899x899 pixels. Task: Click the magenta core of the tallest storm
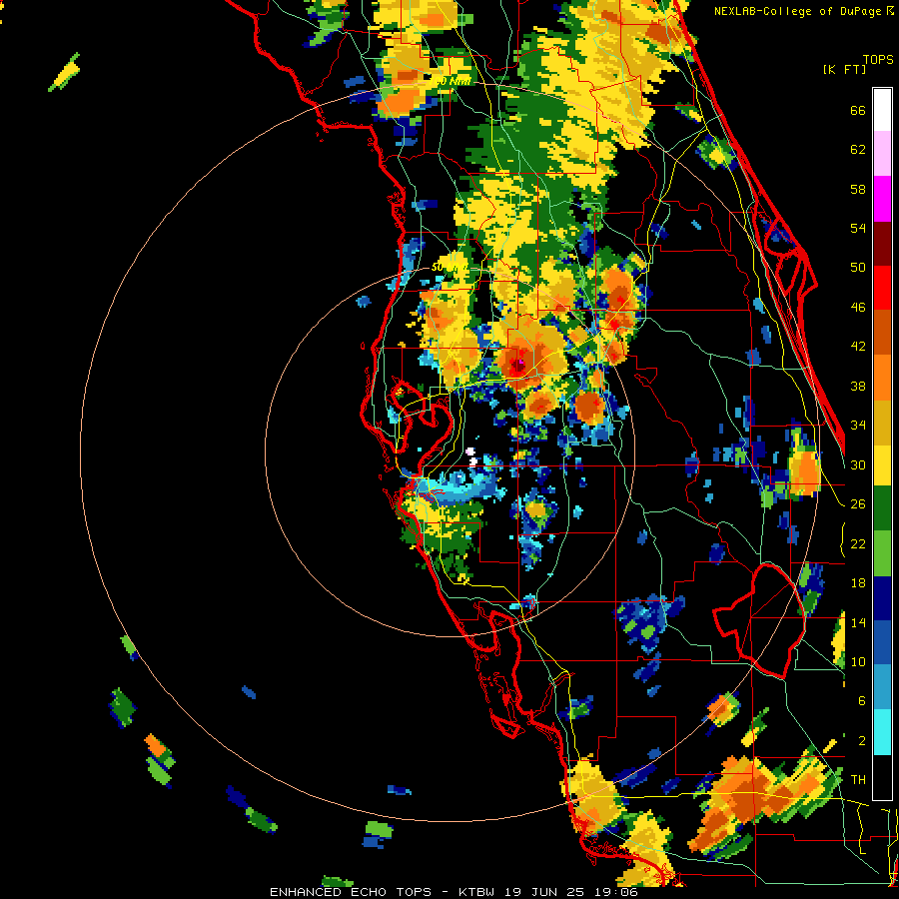pos(520,363)
